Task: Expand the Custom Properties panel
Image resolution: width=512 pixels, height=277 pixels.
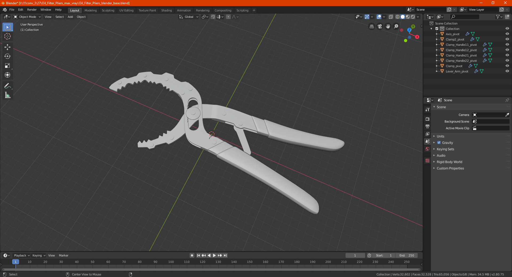Action: (x=450, y=168)
